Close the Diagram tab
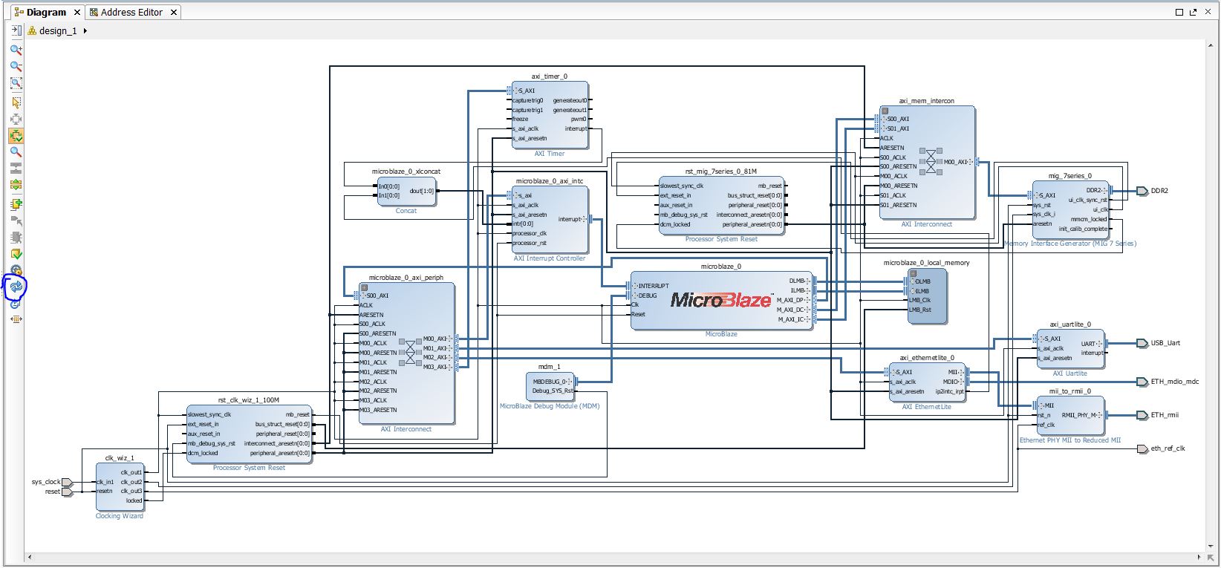 click(x=77, y=13)
